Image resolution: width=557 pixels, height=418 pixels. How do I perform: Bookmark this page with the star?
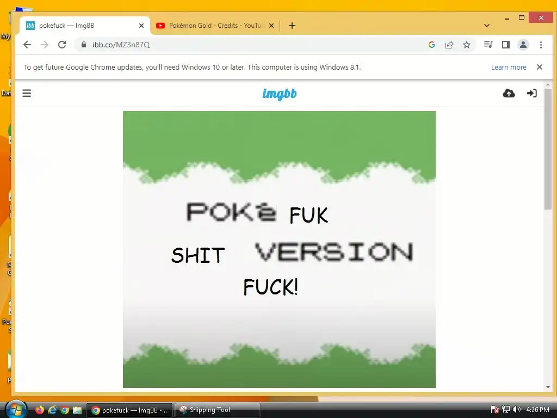tap(466, 45)
